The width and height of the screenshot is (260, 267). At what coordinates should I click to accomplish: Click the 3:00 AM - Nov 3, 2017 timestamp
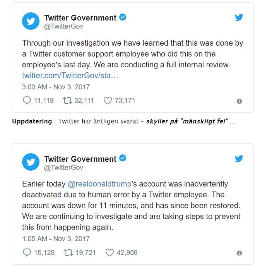pos(56,87)
